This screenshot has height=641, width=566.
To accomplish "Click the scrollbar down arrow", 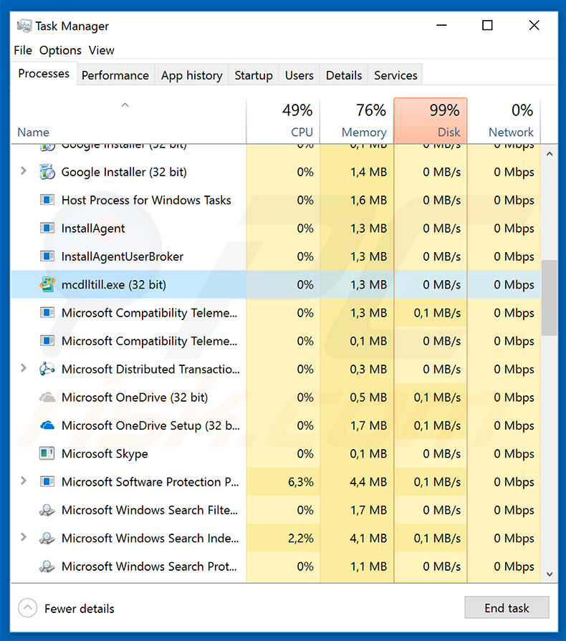I will click(550, 574).
